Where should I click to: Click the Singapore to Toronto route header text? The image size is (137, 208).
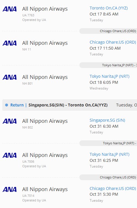point(68,105)
